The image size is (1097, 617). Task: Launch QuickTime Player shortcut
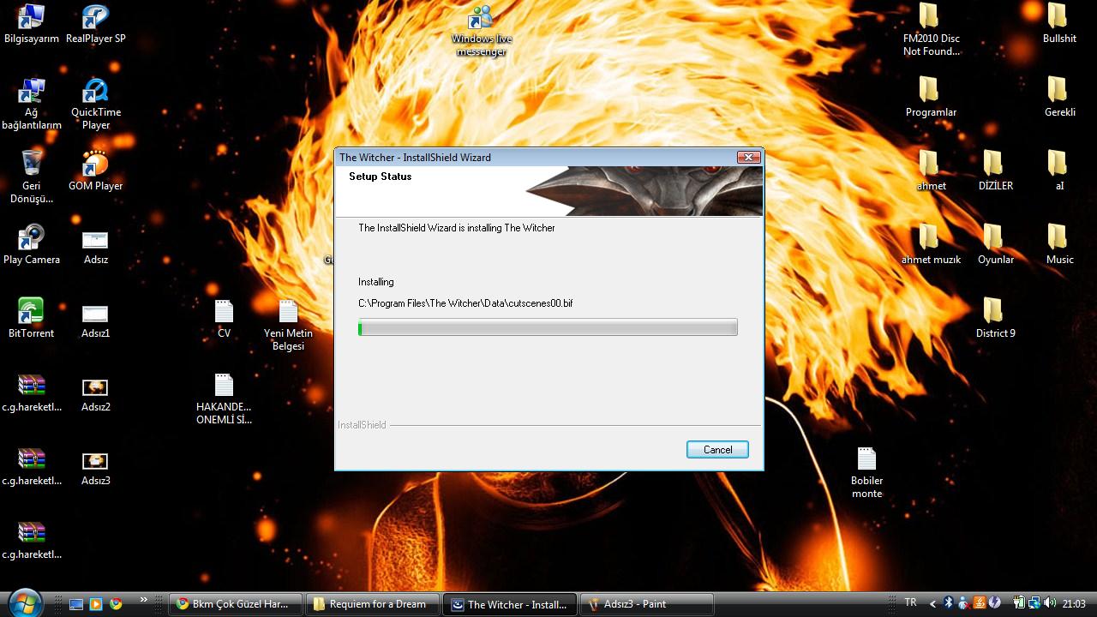[96, 105]
